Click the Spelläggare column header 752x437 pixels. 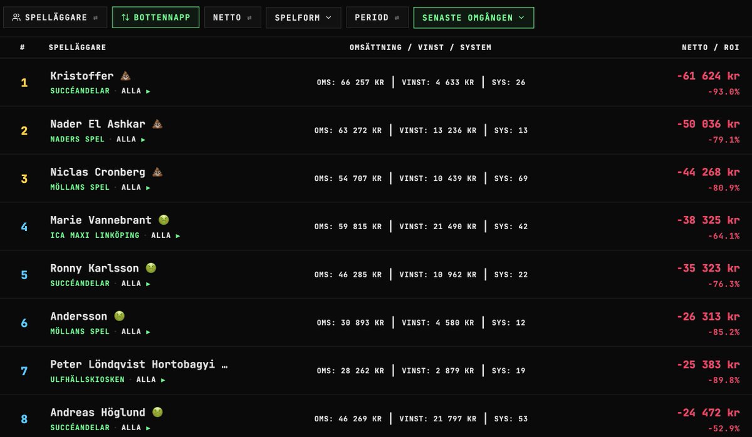coord(77,48)
